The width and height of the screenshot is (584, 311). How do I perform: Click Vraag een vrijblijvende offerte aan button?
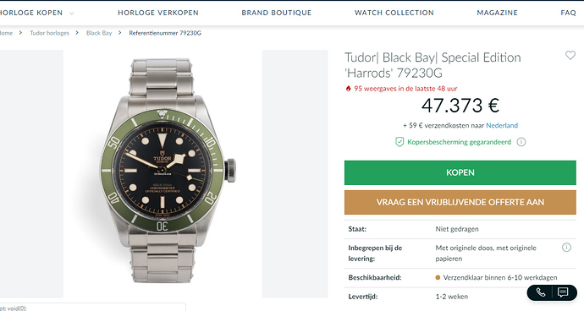(460, 202)
